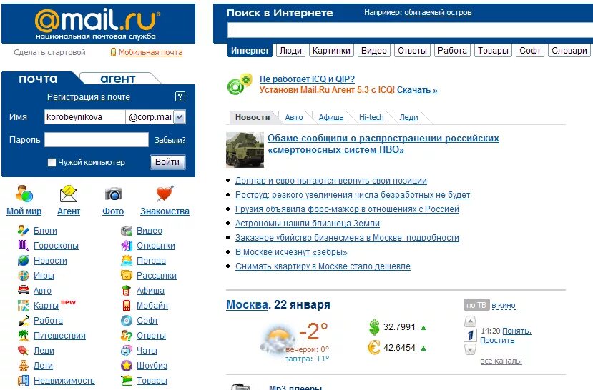Click the Недвижимость building icon
593x390 pixels.
tap(24, 381)
